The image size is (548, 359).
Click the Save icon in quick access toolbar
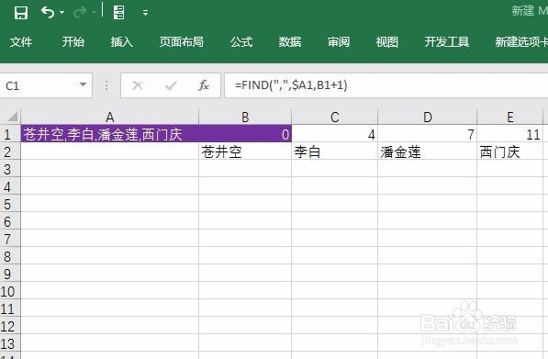[x=20, y=13]
